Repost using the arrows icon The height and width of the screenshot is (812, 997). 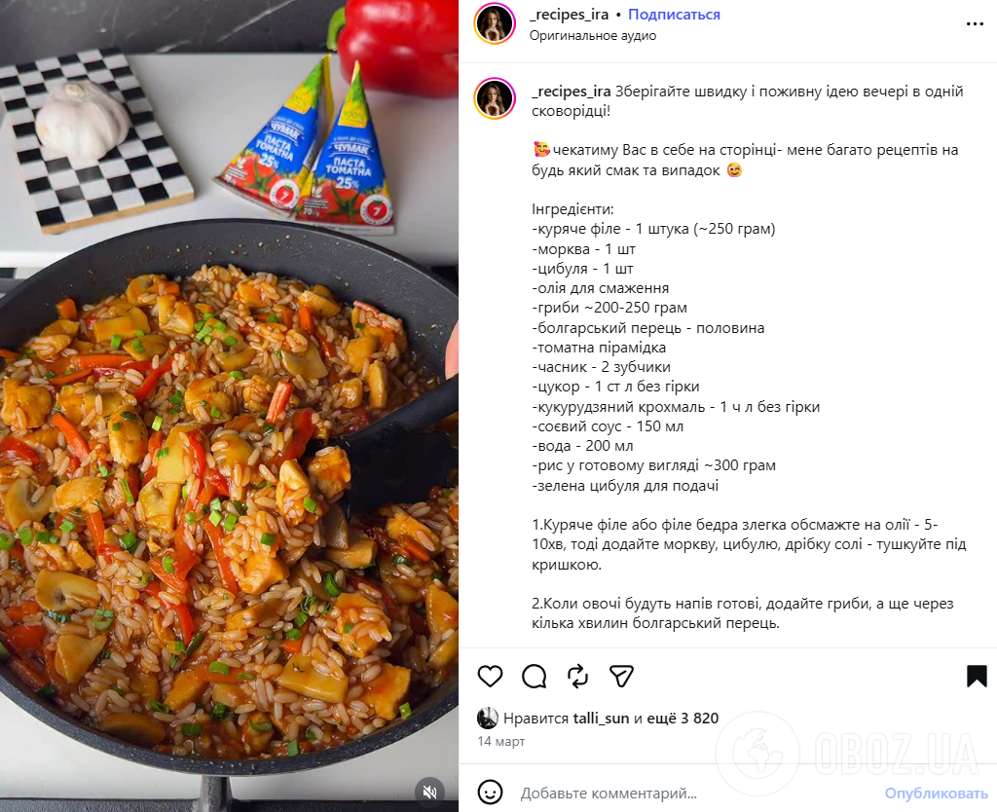pos(577,676)
